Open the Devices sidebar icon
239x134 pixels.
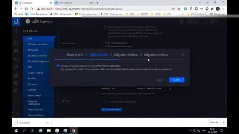(16, 59)
